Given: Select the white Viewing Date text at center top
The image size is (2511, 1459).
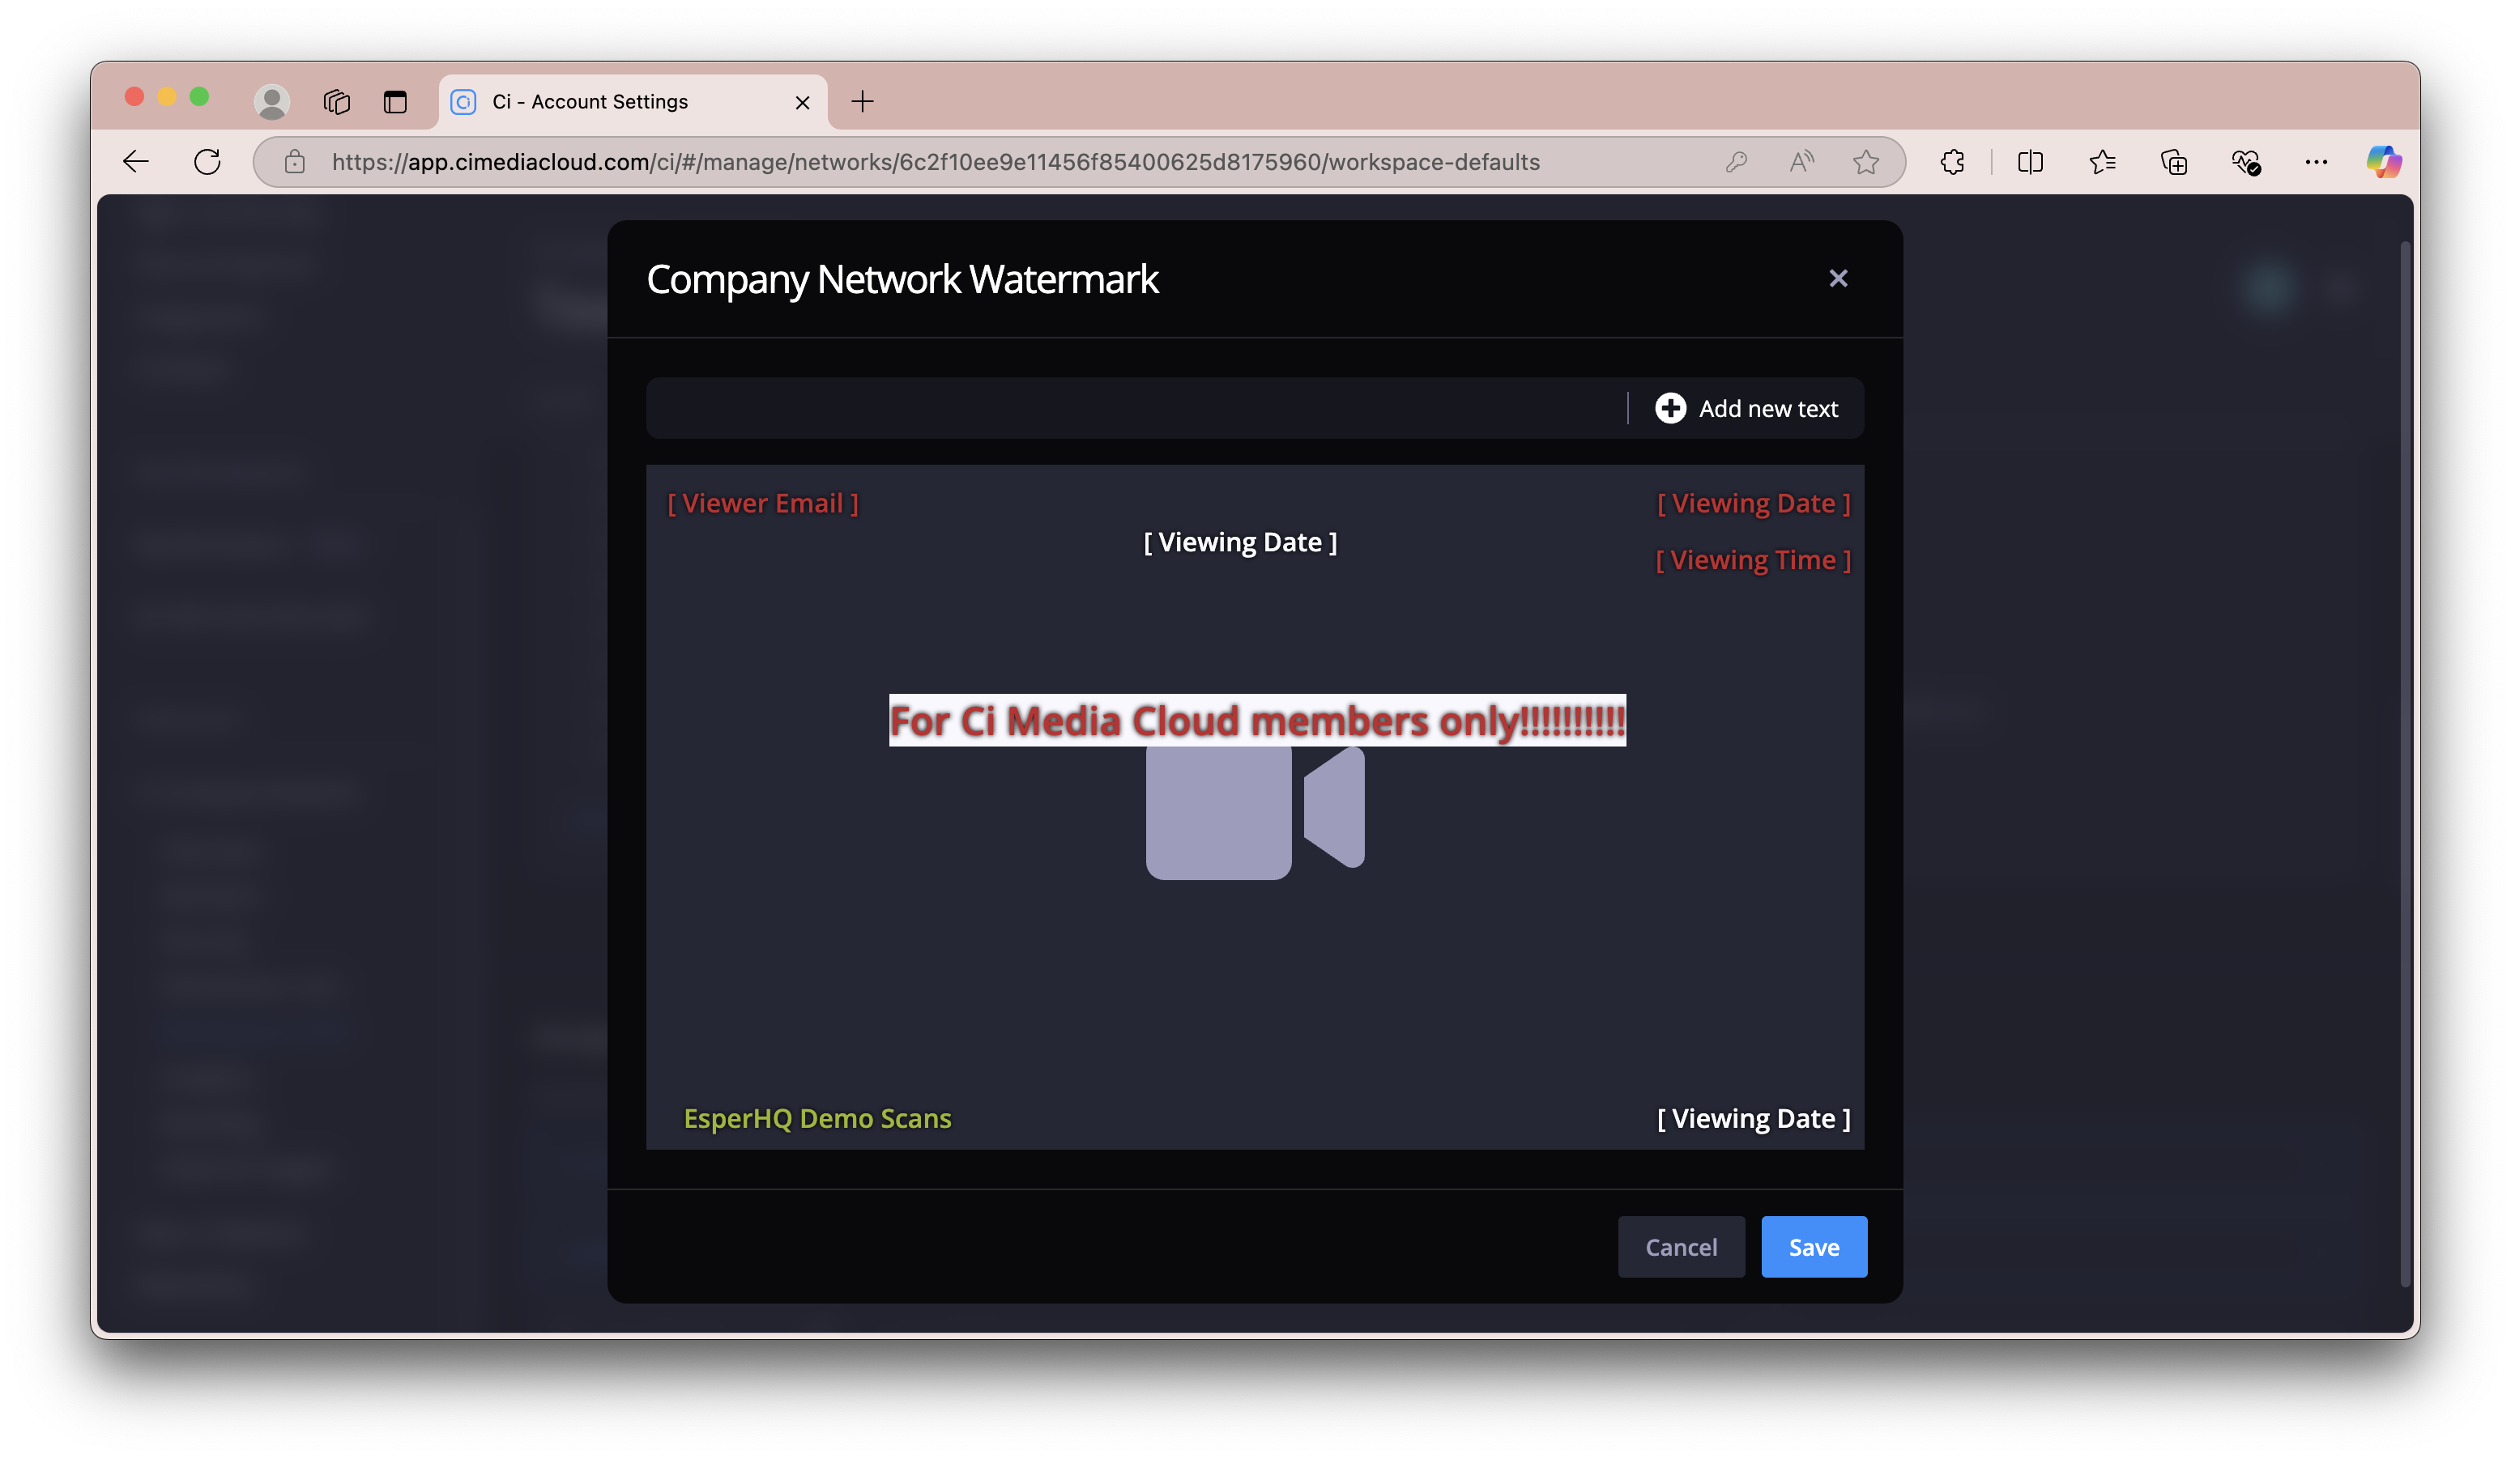Looking at the screenshot, I should (1239, 542).
